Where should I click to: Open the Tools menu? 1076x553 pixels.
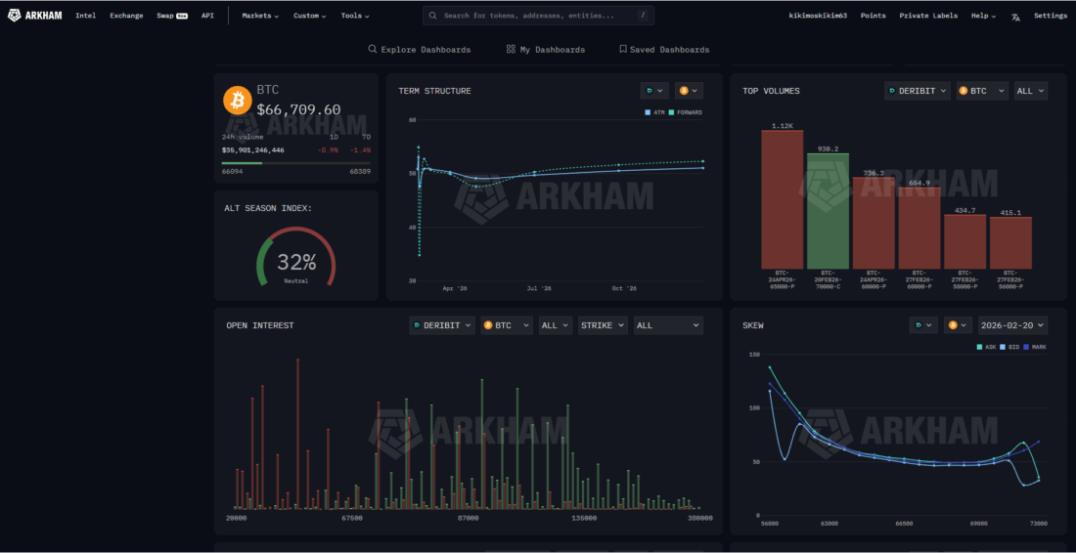[x=355, y=16]
